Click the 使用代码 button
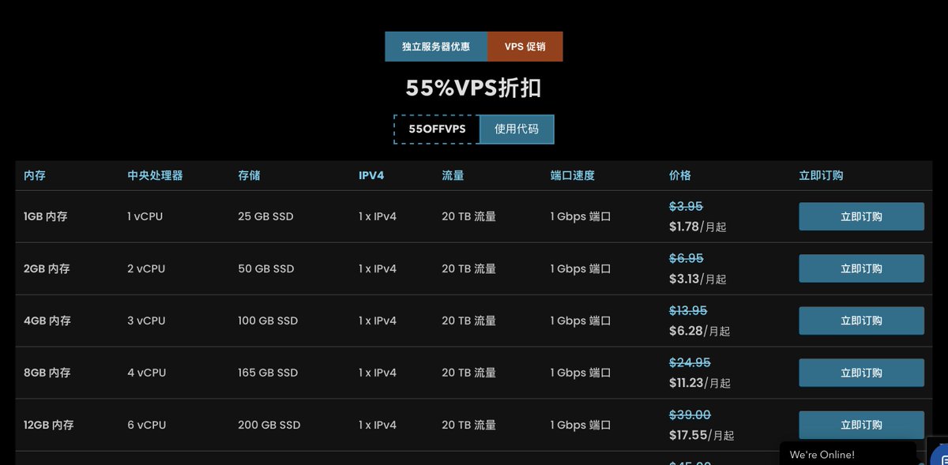 [x=517, y=129]
